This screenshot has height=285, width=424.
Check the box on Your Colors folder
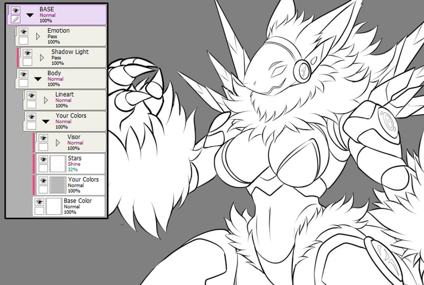[31, 126]
